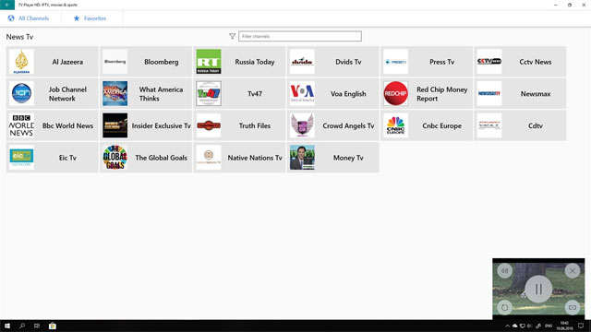
Task: Switch to the Favorites tab
Action: tap(90, 18)
